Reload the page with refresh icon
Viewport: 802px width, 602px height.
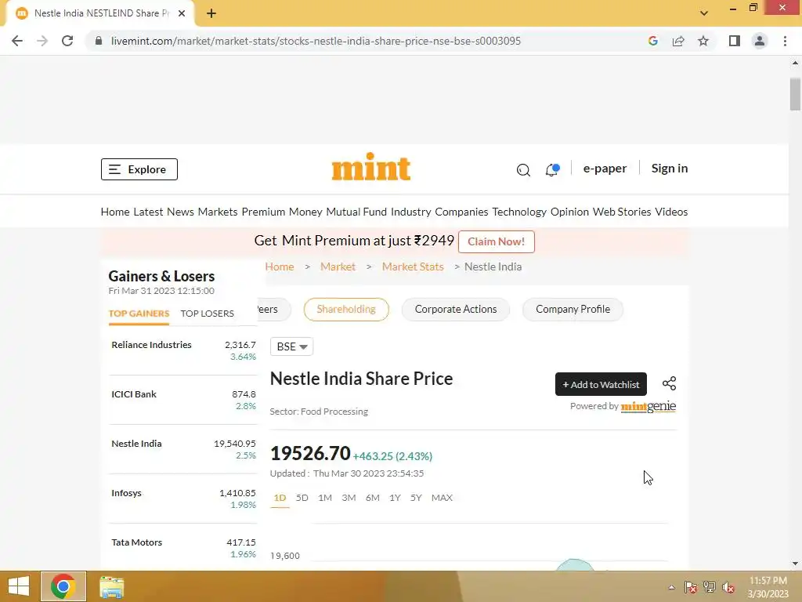tap(67, 41)
